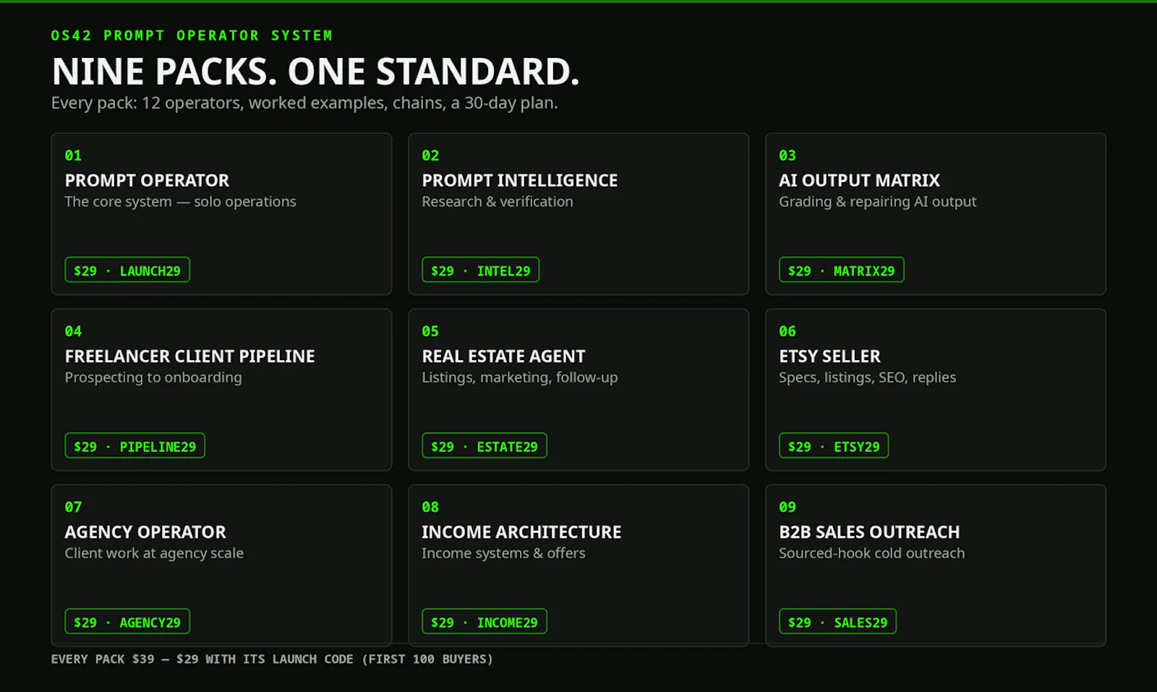
Task: Click the 'Client work at agency scale' text
Action: tap(154, 553)
